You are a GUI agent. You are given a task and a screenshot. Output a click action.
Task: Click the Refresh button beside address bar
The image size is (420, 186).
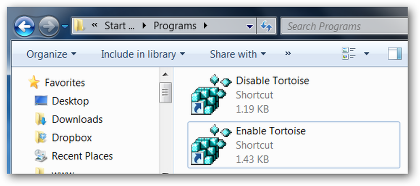coord(266,26)
